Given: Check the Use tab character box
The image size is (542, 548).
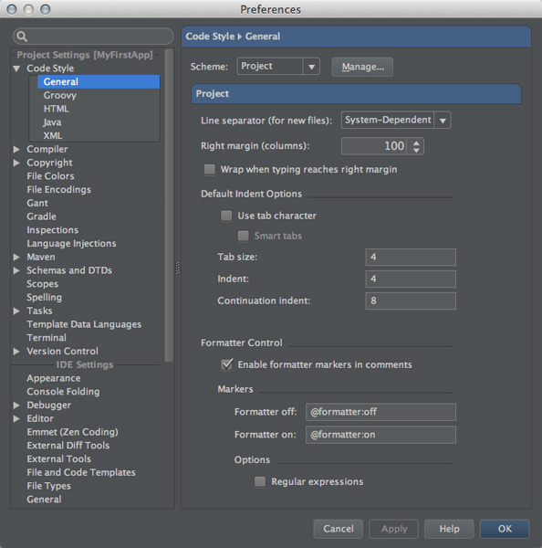Looking at the screenshot, I should point(226,216).
